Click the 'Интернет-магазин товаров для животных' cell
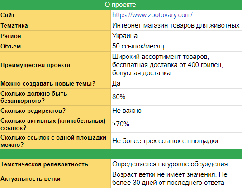The image size is (242, 188). 176,25
